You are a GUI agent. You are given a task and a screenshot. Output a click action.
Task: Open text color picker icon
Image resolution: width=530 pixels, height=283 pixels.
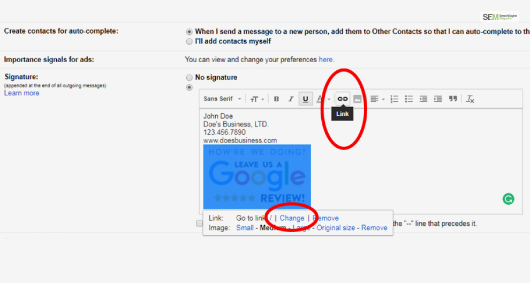point(320,99)
